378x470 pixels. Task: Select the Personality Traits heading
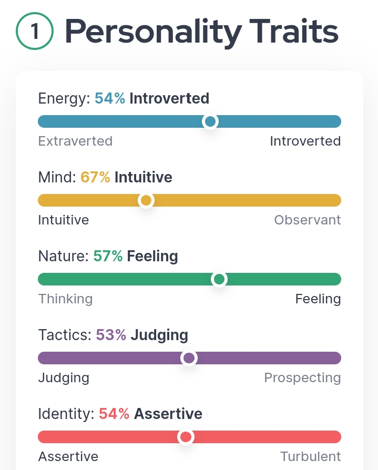[x=201, y=32]
